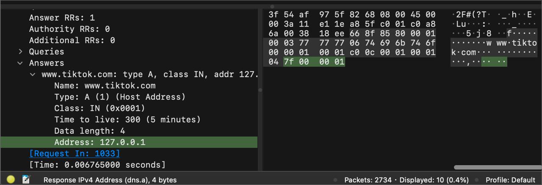Click the vertical pane splitter handle

[x=260, y=90]
